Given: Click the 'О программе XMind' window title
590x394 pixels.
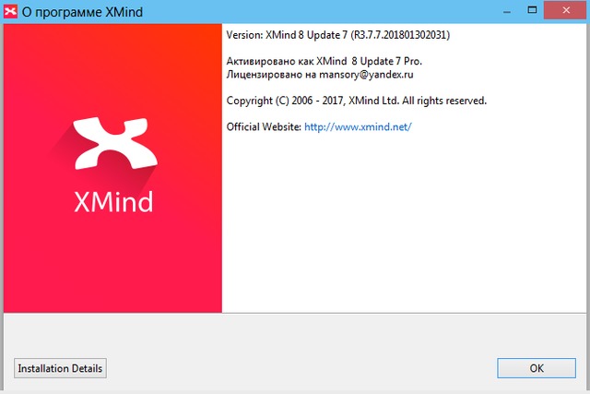Looking at the screenshot, I should [78, 11].
